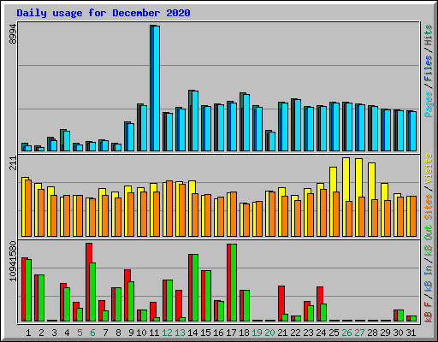The width and height of the screenshot is (438, 342).
Task: Click the 10941580 axis maximum label
Action: point(13,261)
